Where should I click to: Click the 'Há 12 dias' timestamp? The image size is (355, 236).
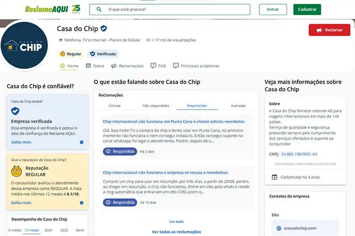pyautogui.click(x=148, y=202)
